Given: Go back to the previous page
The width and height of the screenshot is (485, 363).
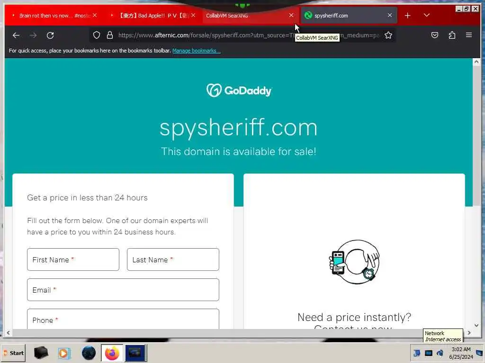Looking at the screenshot, I should click(x=16, y=35).
